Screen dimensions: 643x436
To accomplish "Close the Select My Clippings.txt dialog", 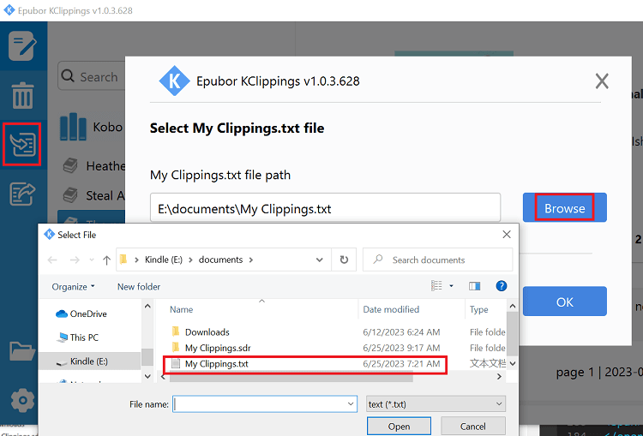I will coord(602,81).
